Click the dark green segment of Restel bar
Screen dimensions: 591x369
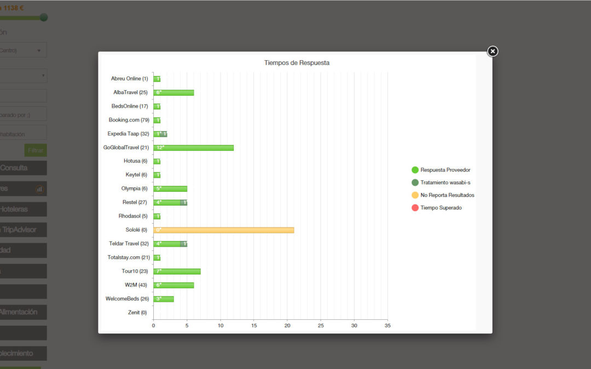184,203
